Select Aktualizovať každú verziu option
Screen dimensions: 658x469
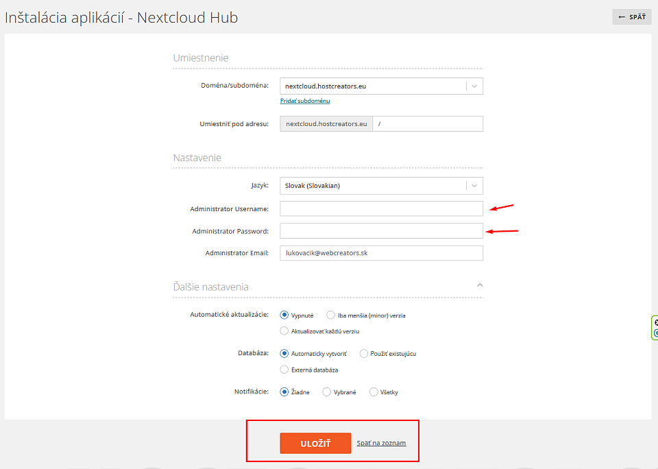284,331
